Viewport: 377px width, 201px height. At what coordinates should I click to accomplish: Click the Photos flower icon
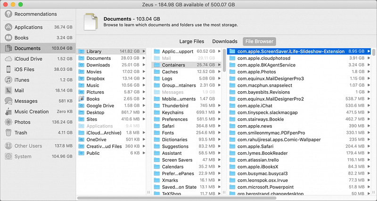[x=8, y=122]
